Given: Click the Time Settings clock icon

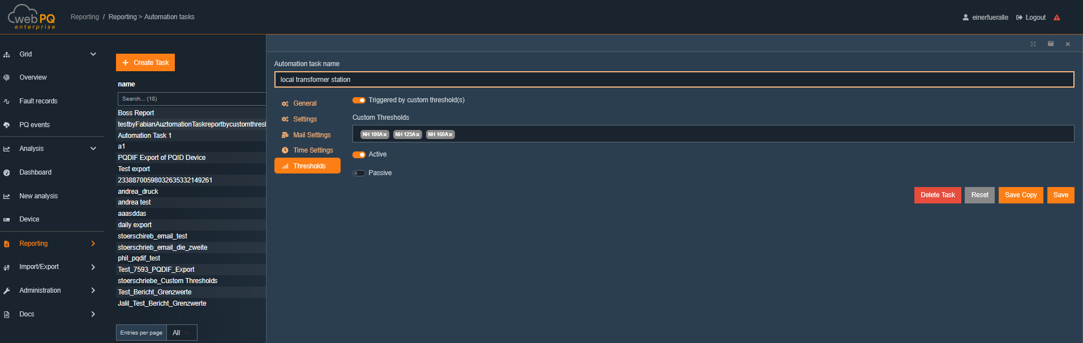Looking at the screenshot, I should point(285,150).
